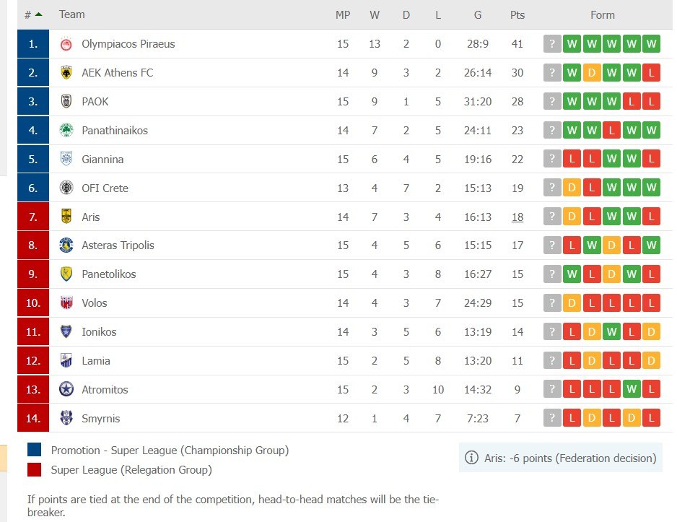The width and height of the screenshot is (677, 522).
Task: Click the Aris yellow team badge
Action: pos(66,217)
